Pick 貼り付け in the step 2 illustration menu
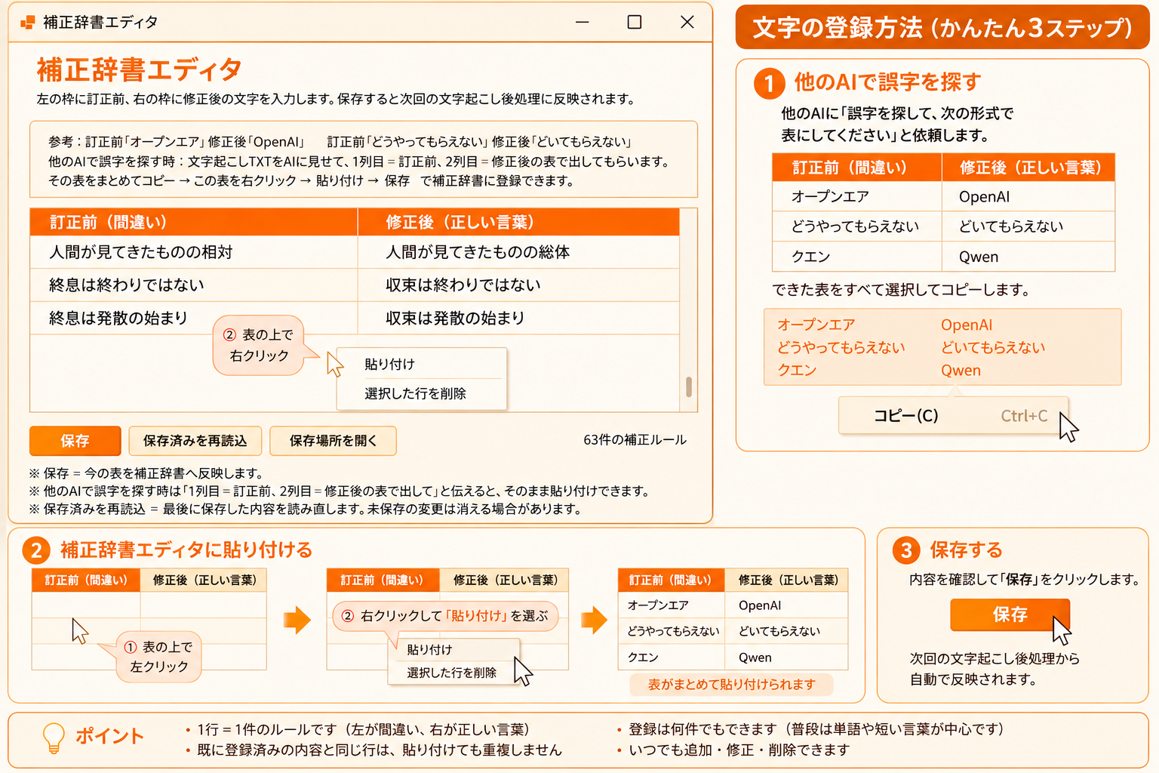 click(453, 649)
